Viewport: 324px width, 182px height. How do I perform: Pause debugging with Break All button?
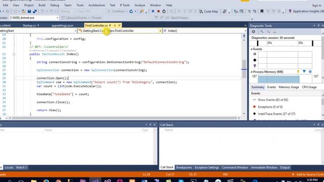pos(153,11)
